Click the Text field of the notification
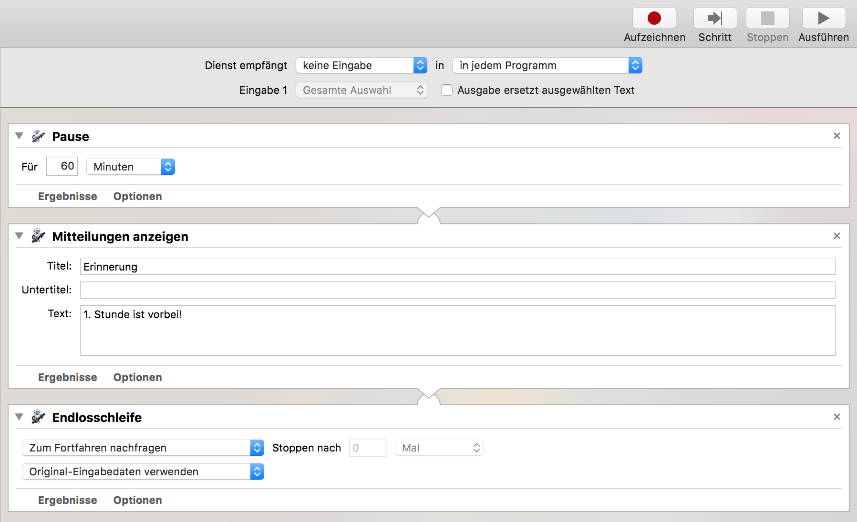857x522 pixels. (x=458, y=331)
